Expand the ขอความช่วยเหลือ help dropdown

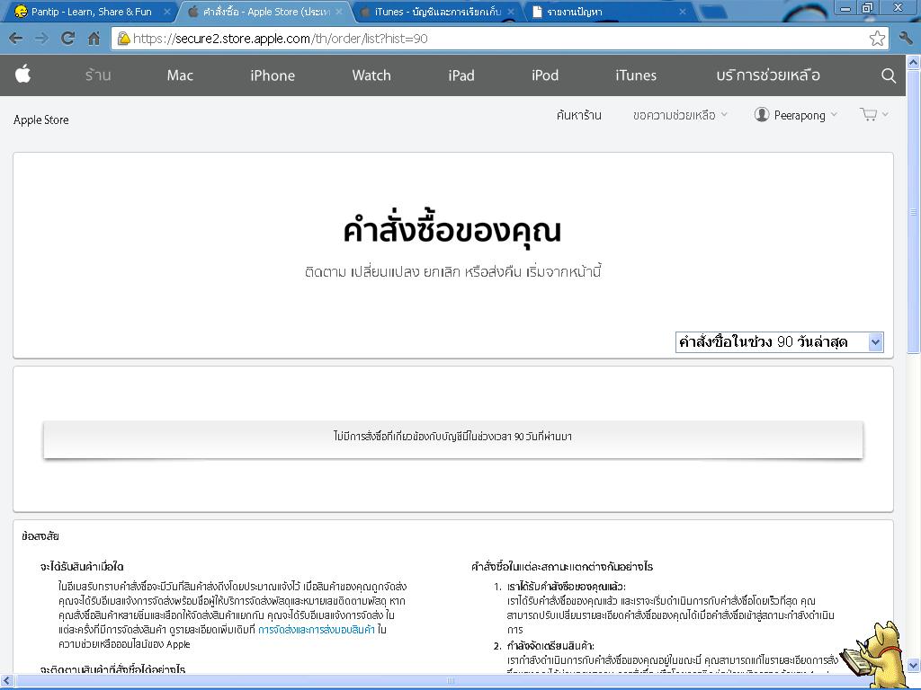(680, 115)
